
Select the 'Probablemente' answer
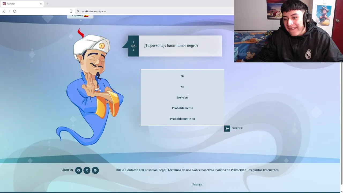182,108
